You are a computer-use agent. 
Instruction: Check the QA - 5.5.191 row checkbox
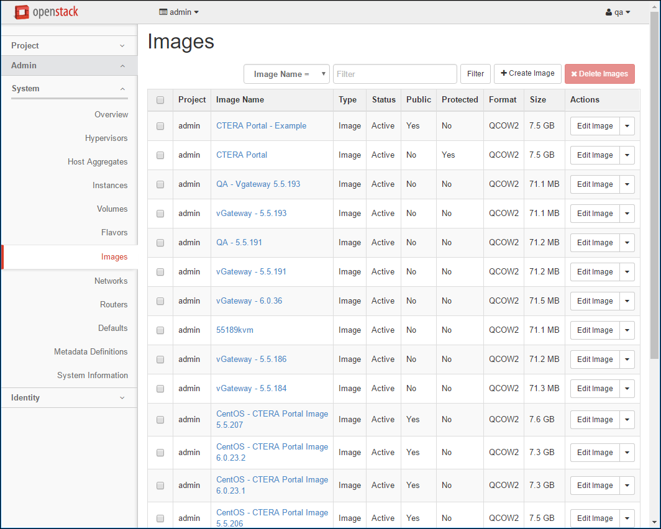point(160,243)
